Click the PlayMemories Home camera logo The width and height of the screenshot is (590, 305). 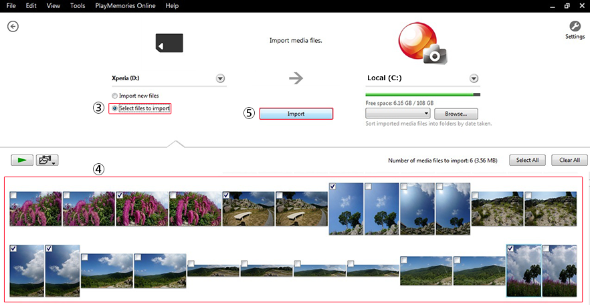tap(422, 45)
